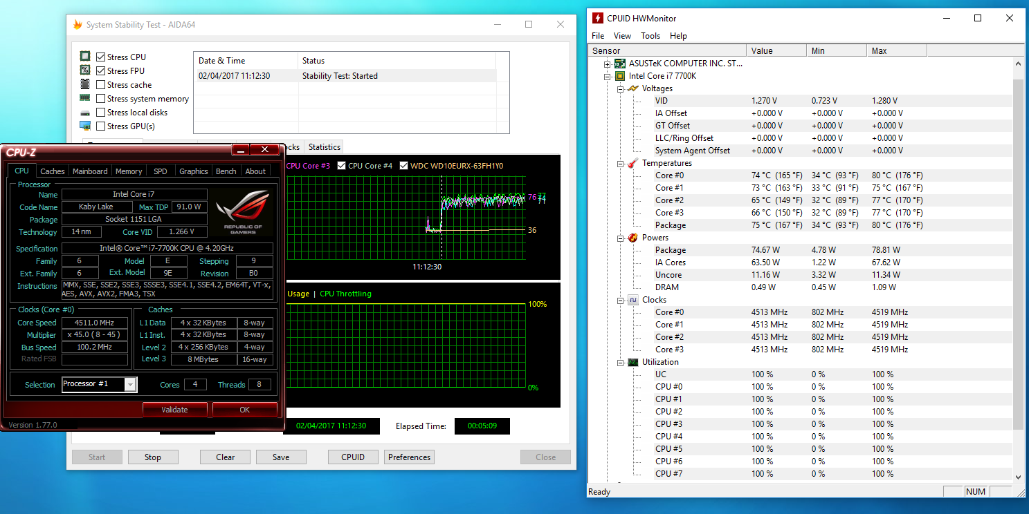Open the SPD tab in CPU-Z
The width and height of the screenshot is (1029, 514).
click(x=160, y=171)
